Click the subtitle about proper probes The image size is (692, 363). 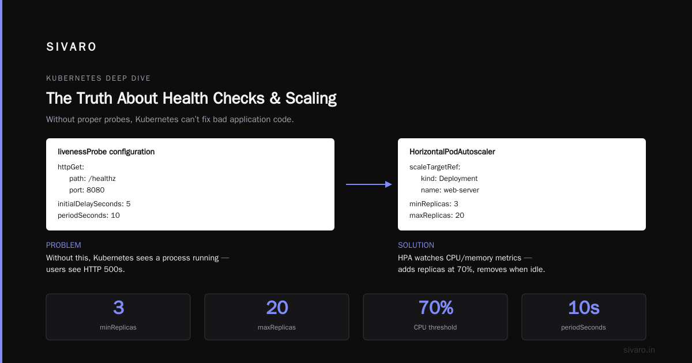click(x=170, y=120)
